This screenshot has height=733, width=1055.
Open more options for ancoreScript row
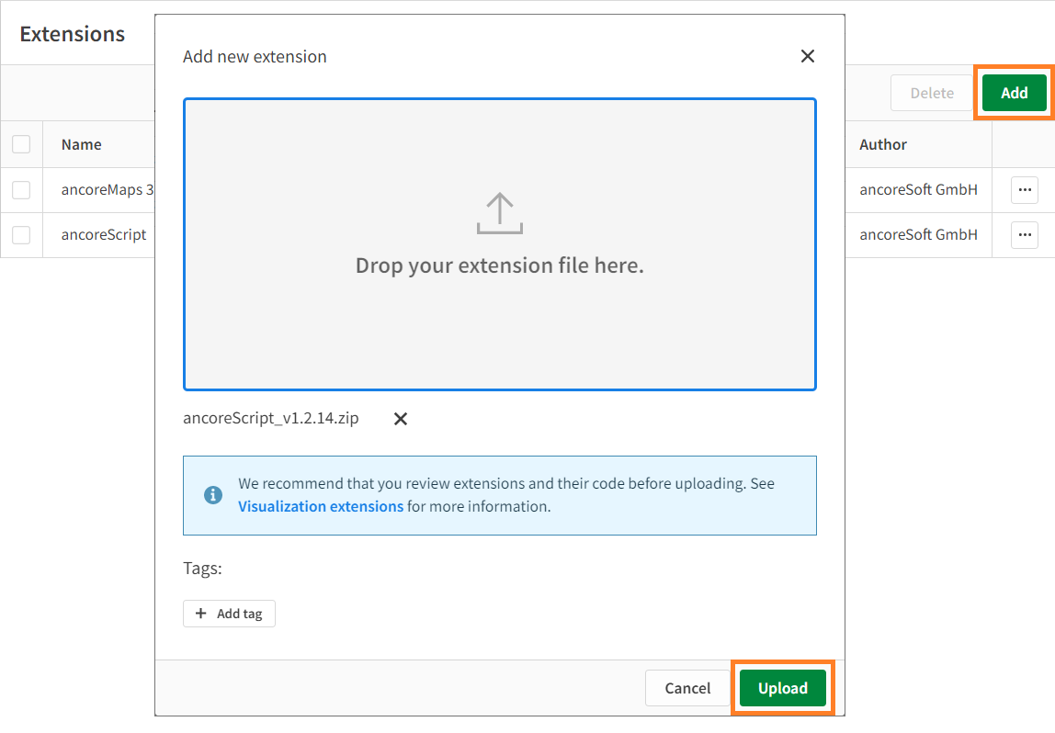[x=1024, y=235]
